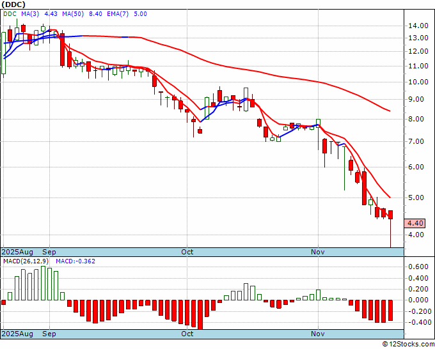Click the 10.00 price axis label
Viewport: 435px width, 349px height.
tap(418, 82)
